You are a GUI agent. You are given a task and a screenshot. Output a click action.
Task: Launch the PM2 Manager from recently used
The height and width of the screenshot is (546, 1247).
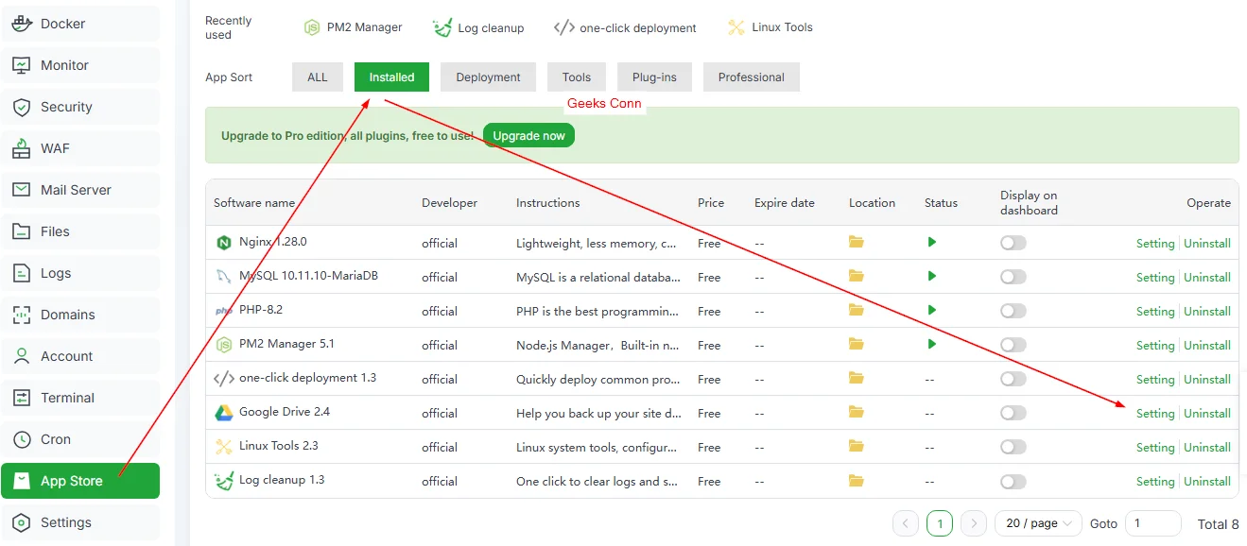(x=353, y=27)
